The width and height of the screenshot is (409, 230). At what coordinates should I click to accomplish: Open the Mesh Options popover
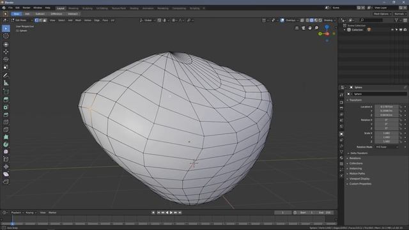[382, 14]
